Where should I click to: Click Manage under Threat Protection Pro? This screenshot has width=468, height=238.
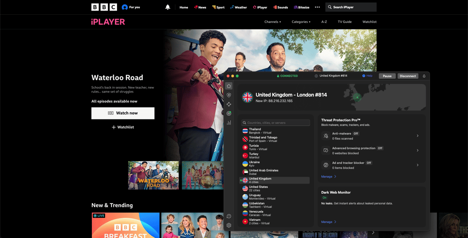[329, 177]
